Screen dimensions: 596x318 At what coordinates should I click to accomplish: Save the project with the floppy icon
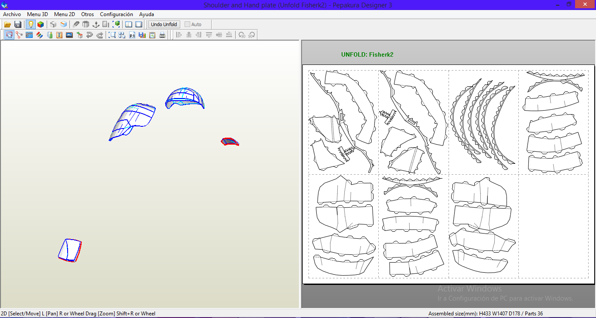click(18, 24)
